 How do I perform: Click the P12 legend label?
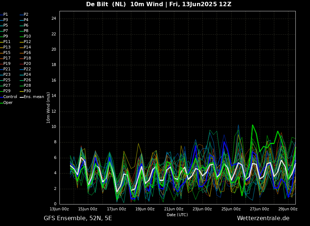coord(27,42)
